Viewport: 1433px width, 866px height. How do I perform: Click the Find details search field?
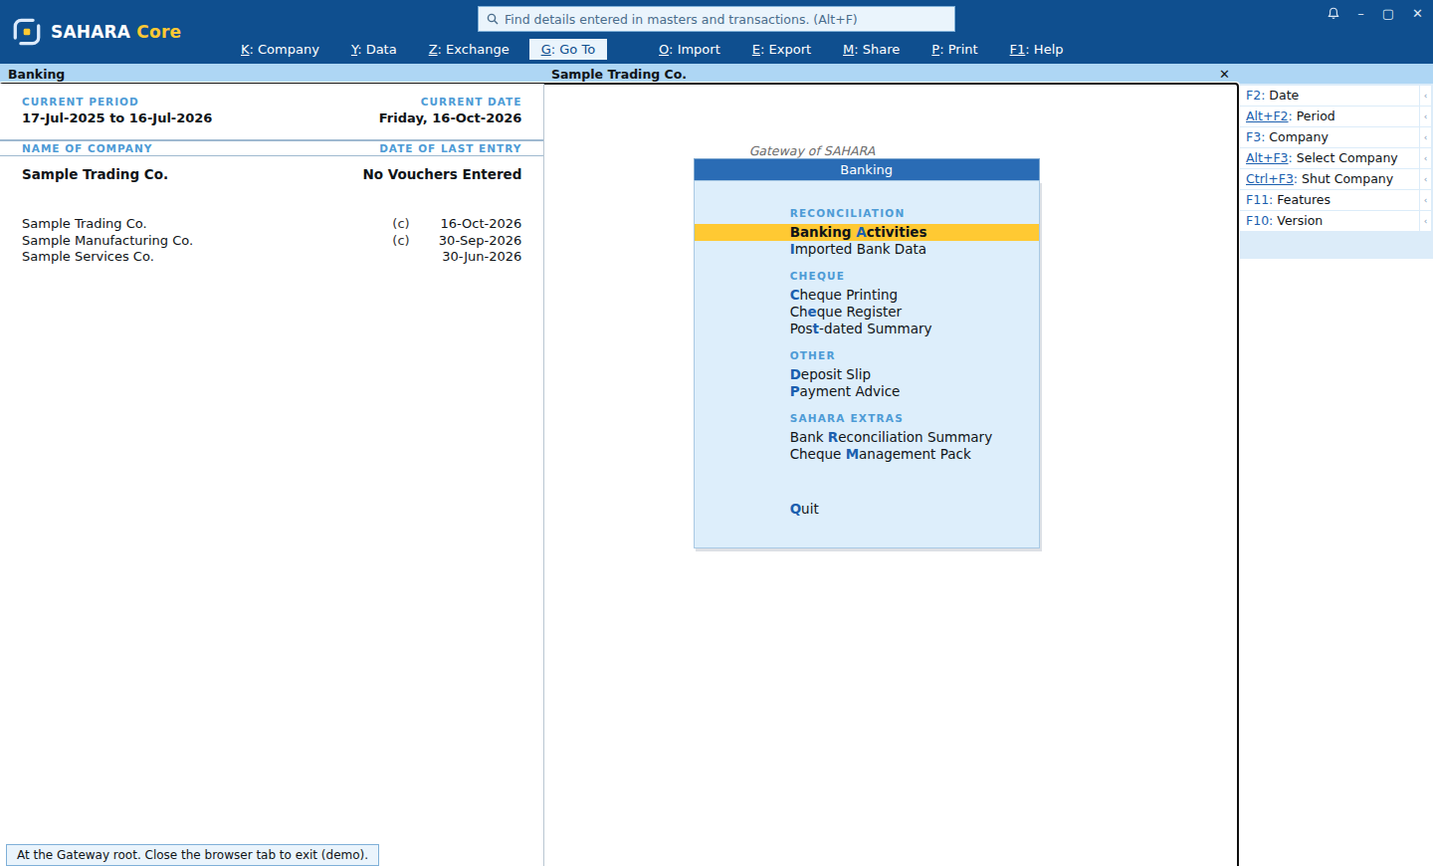point(716,19)
